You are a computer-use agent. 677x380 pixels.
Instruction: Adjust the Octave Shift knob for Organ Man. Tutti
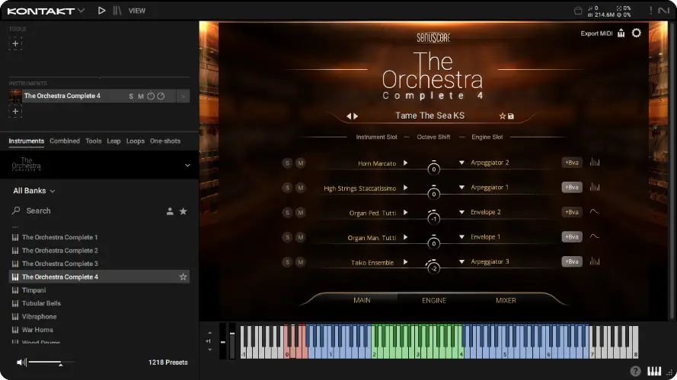pyautogui.click(x=433, y=241)
